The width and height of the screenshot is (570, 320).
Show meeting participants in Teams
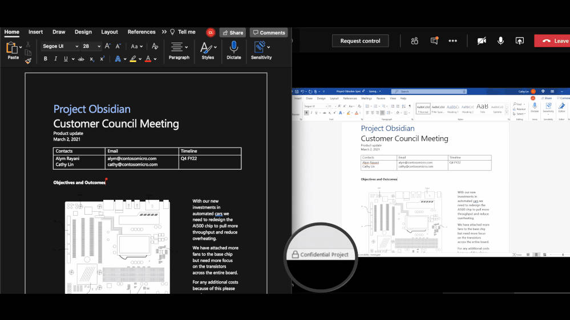point(415,40)
